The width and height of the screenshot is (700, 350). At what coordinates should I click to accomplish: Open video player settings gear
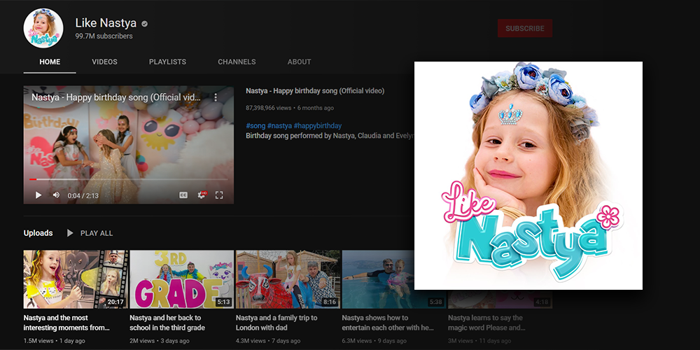(x=202, y=195)
